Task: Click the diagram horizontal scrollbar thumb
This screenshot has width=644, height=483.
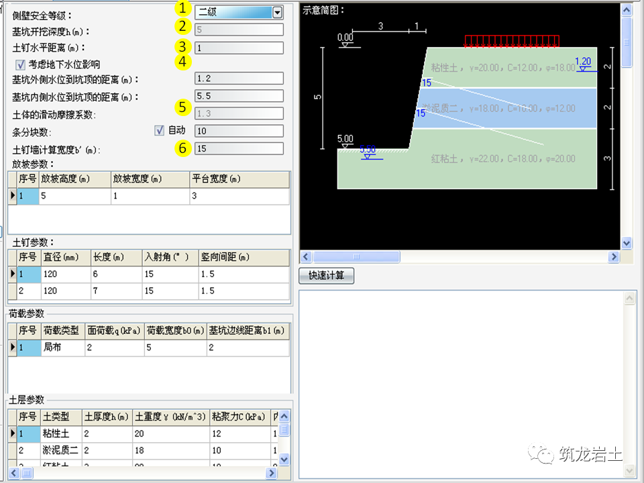Action: (356, 257)
